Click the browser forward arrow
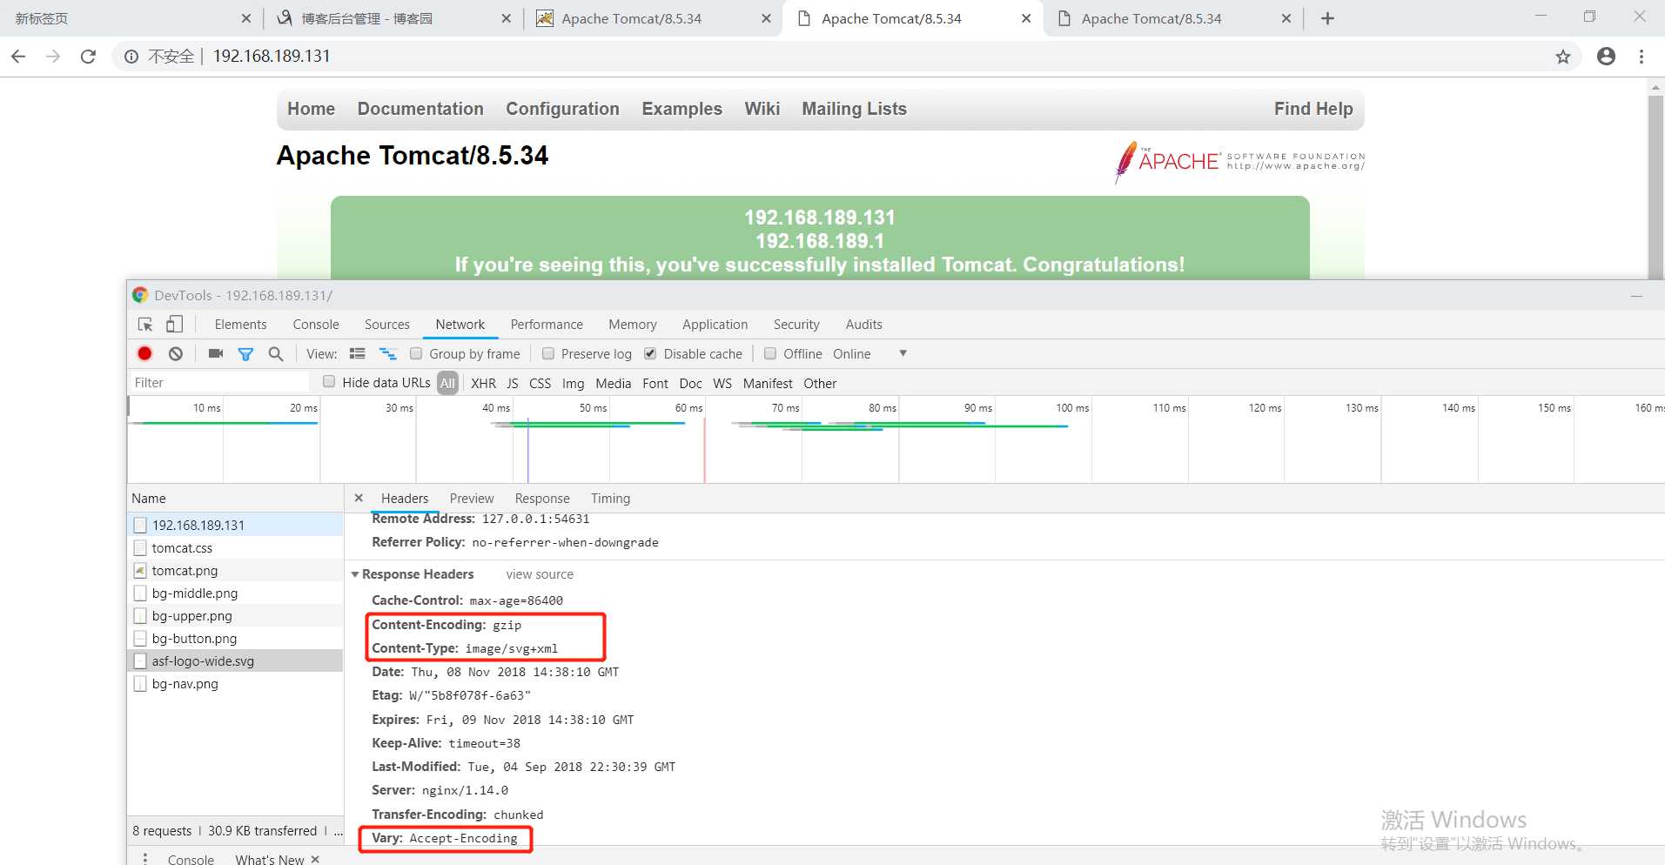The height and width of the screenshot is (865, 1665). [53, 57]
